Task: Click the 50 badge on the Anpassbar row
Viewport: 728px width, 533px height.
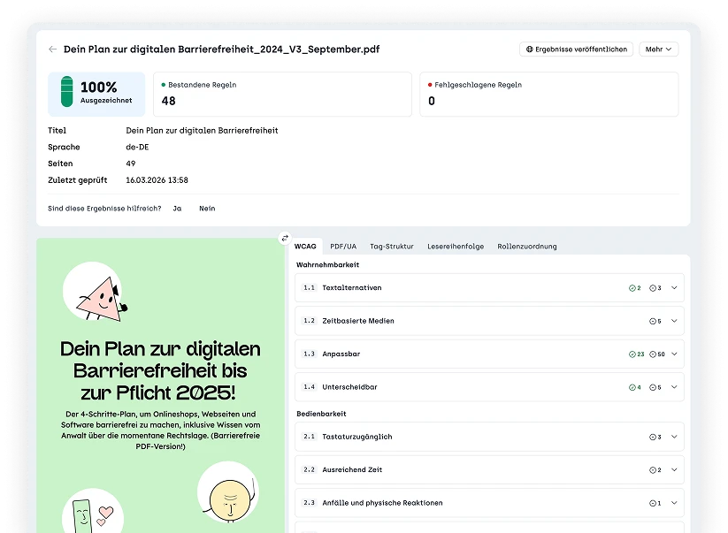Action: coord(655,354)
